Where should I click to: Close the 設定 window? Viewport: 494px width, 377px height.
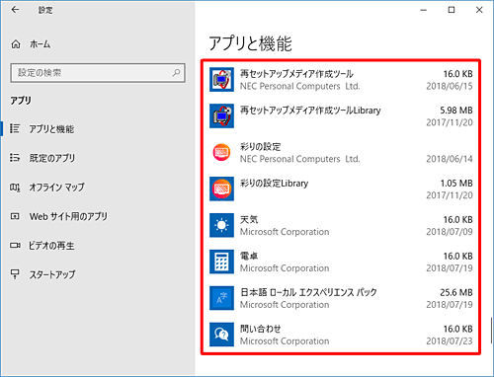coord(479,10)
